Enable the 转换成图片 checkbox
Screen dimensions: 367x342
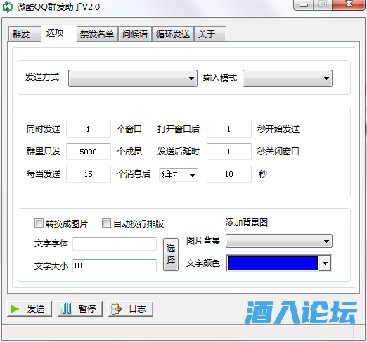pyautogui.click(x=39, y=223)
